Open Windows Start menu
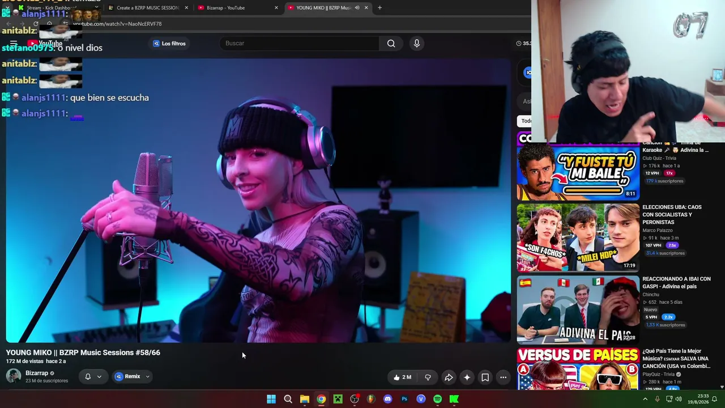 point(271,399)
